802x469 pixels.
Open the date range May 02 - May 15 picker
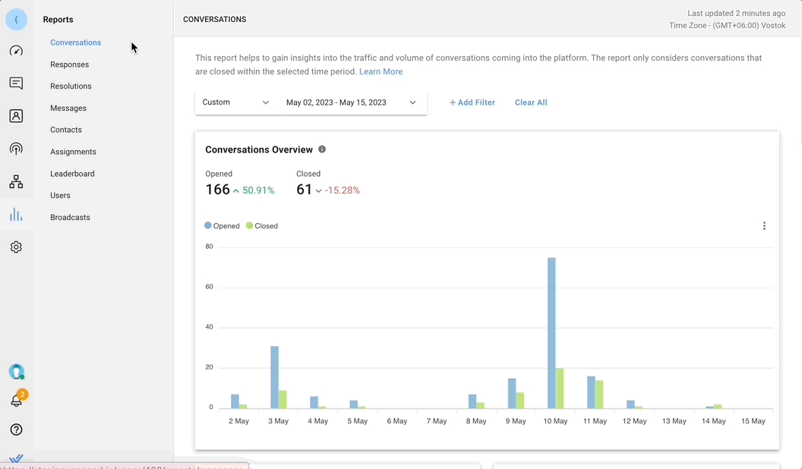351,102
